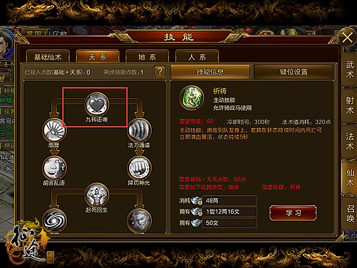Open the question mark help button
357x268 pixels.
point(160,72)
